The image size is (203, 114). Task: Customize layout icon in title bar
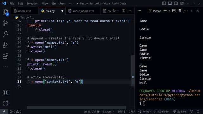[182, 3]
